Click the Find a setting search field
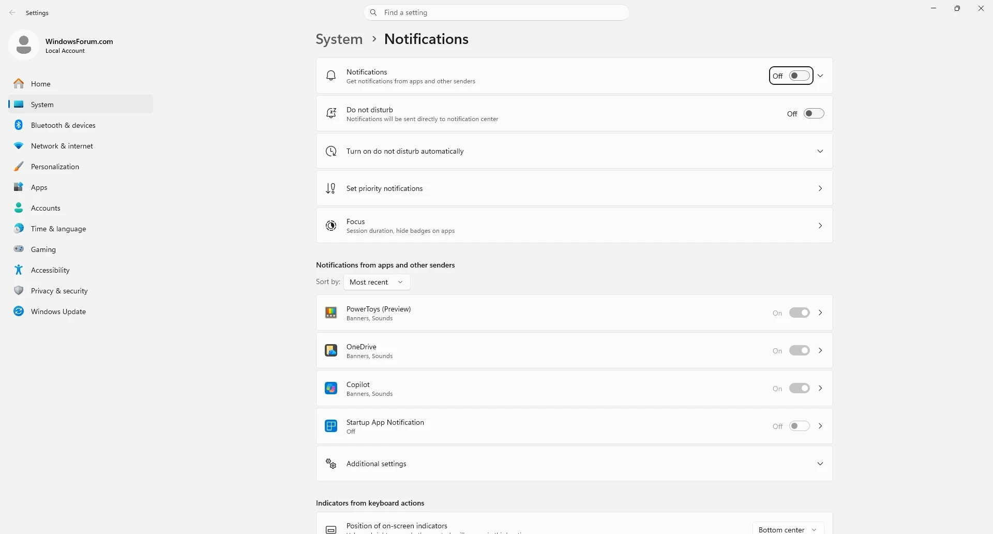993x534 pixels. 496,12
